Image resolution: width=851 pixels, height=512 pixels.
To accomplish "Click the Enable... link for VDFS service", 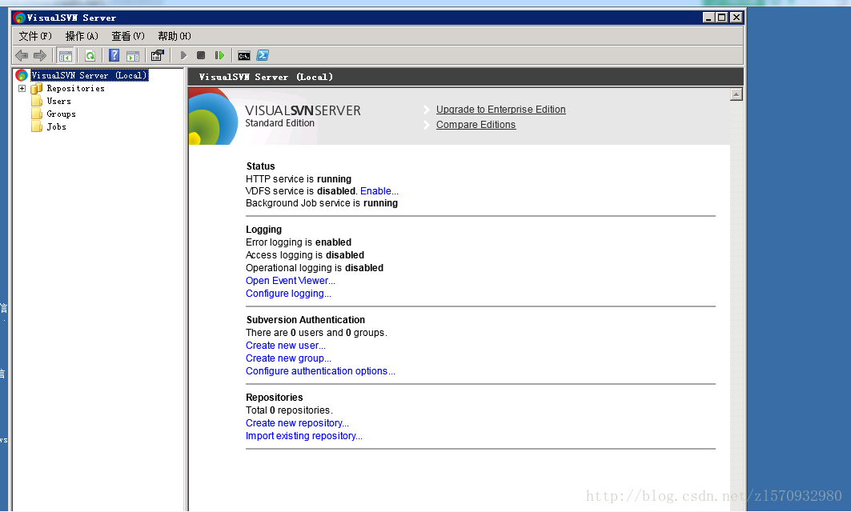I will point(379,191).
